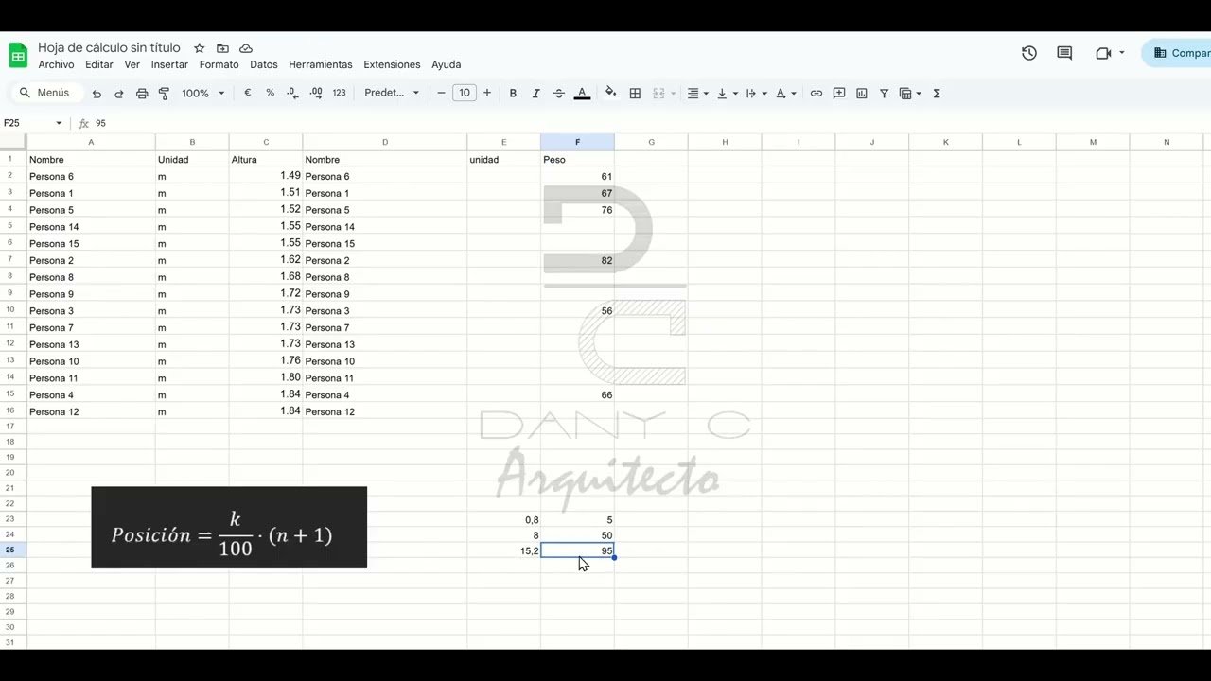Increase font size plus button
This screenshot has height=681, width=1211.
[487, 93]
